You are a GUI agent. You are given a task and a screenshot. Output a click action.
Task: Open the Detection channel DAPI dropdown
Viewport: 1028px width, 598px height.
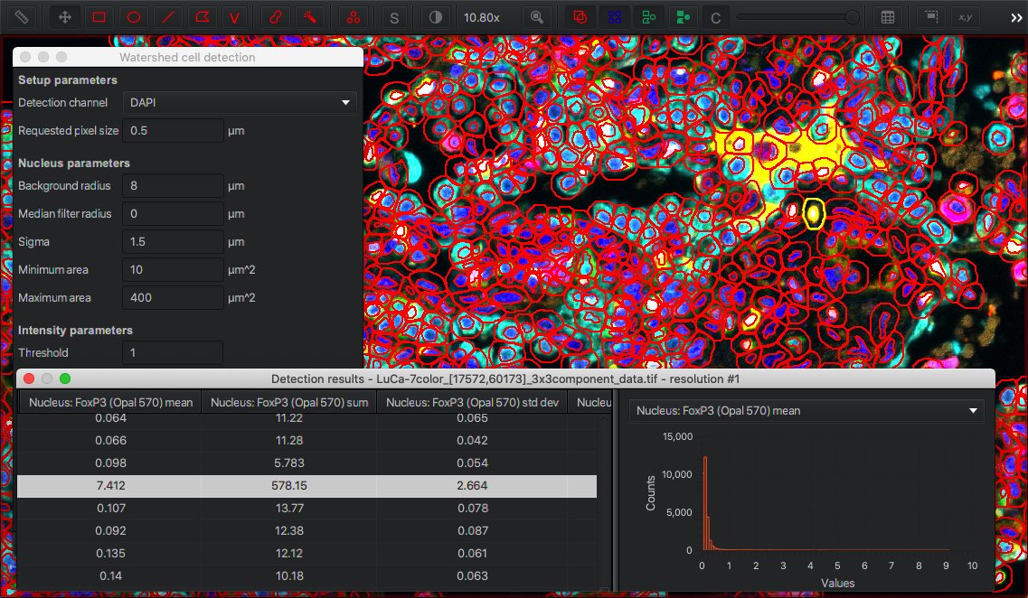[x=240, y=102]
